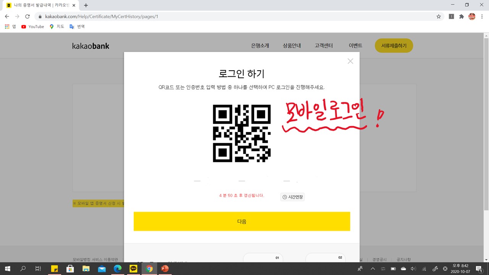The width and height of the screenshot is (489, 275).
Task: Click the battery tray icon
Action: point(393,269)
